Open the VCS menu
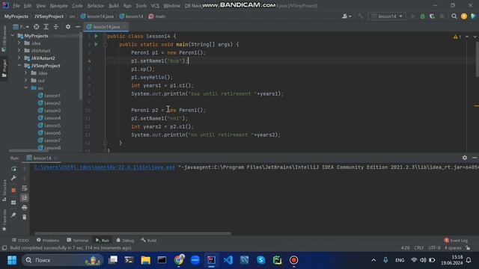Viewport: 479px width, 269px height. pyautogui.click(x=155, y=6)
